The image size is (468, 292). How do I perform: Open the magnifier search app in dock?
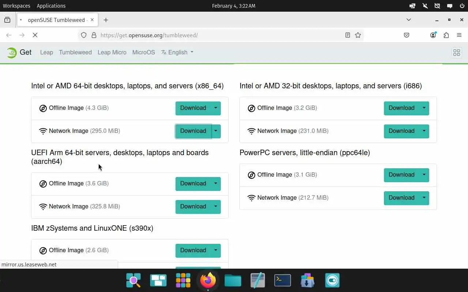[133, 280]
